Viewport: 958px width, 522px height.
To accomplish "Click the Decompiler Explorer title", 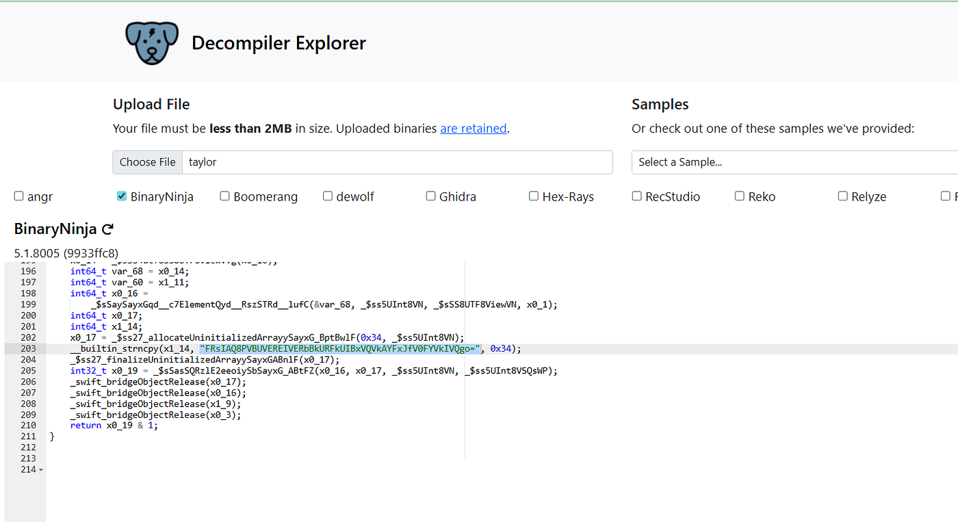I will pyautogui.click(x=279, y=43).
